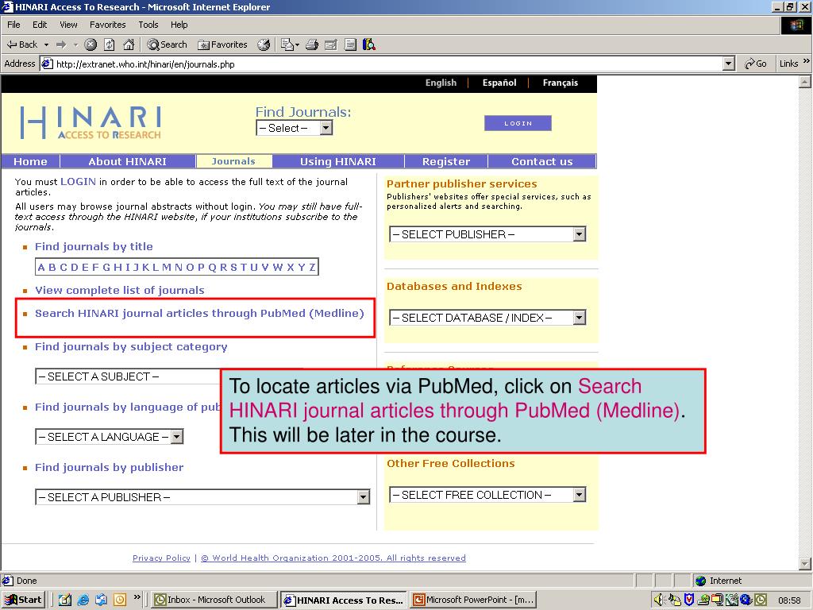Click View complete list of journals link

point(120,291)
